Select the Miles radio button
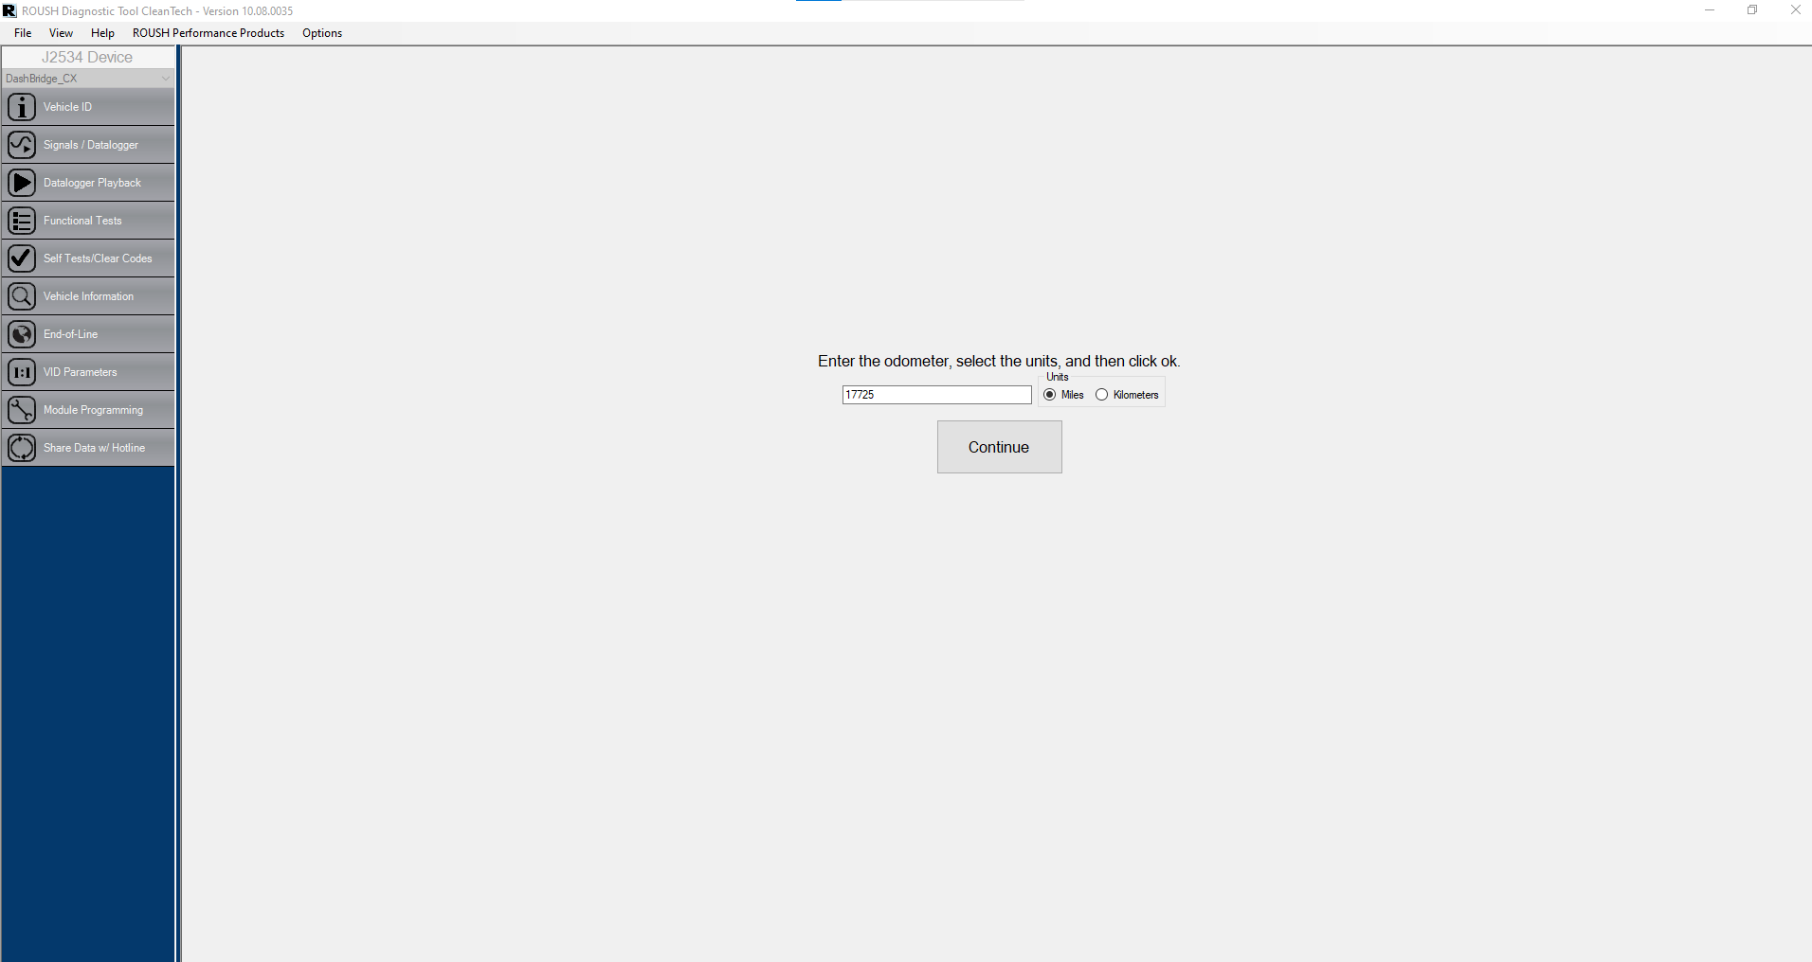Image resolution: width=1812 pixels, height=962 pixels. pos(1049,395)
